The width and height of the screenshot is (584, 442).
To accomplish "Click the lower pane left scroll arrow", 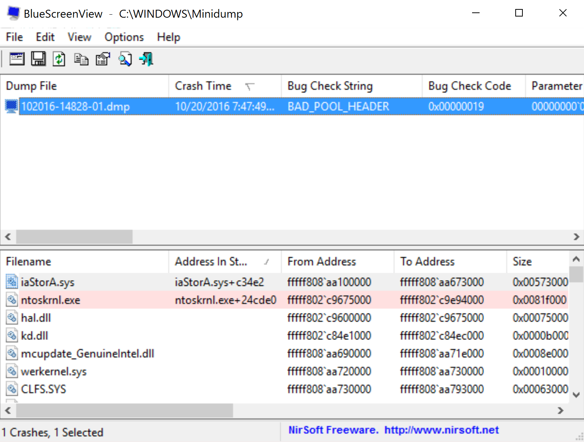I will click(x=8, y=410).
